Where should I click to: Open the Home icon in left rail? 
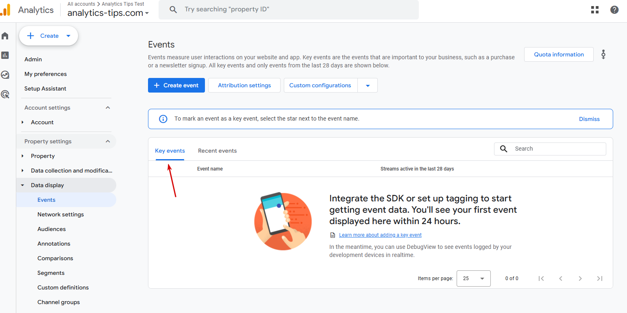click(x=5, y=36)
